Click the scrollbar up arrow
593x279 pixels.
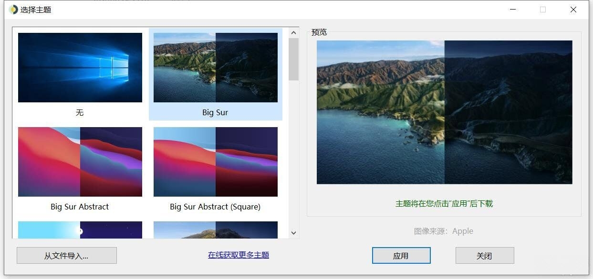[x=293, y=32]
